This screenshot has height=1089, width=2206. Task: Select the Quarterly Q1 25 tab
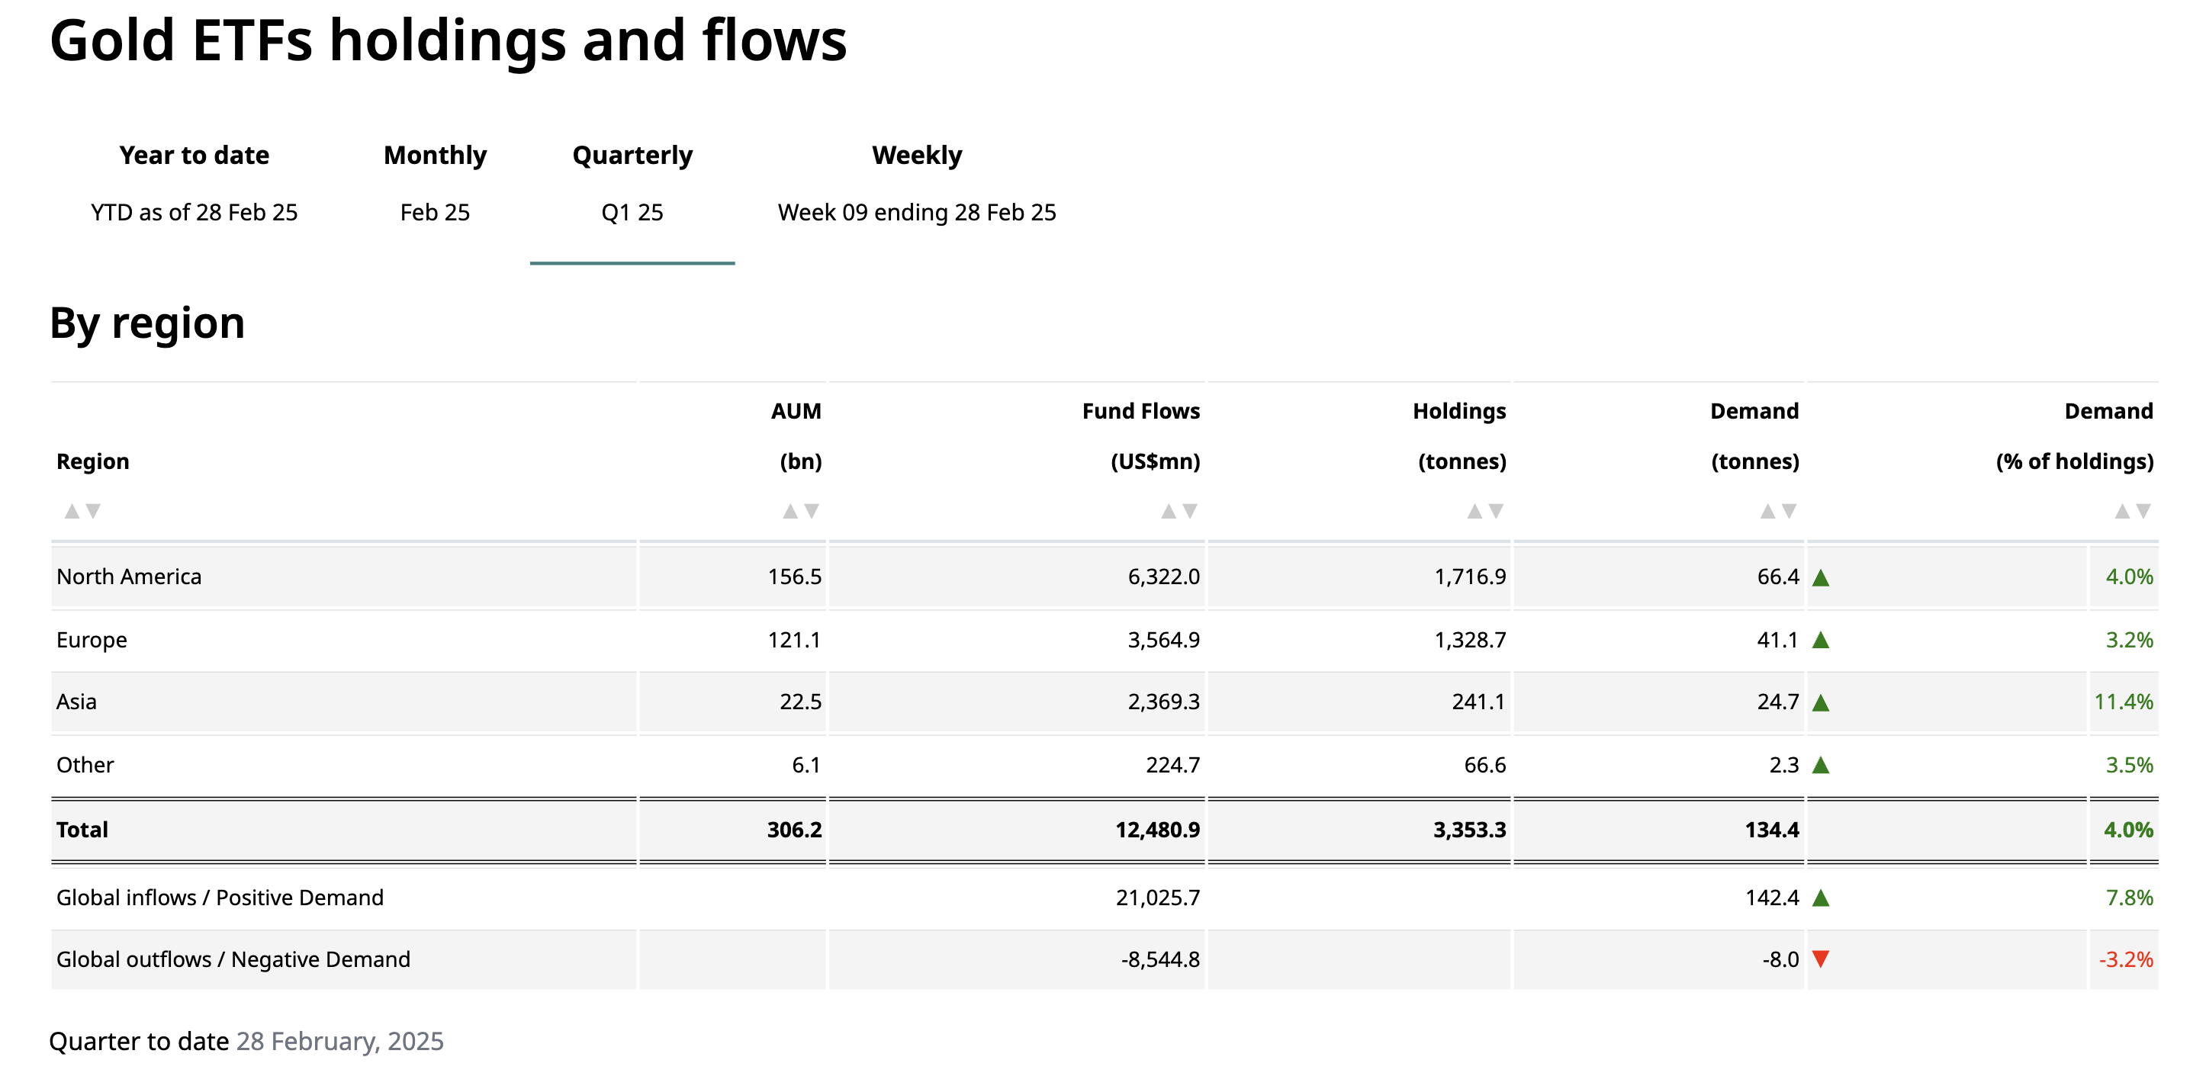click(x=632, y=182)
